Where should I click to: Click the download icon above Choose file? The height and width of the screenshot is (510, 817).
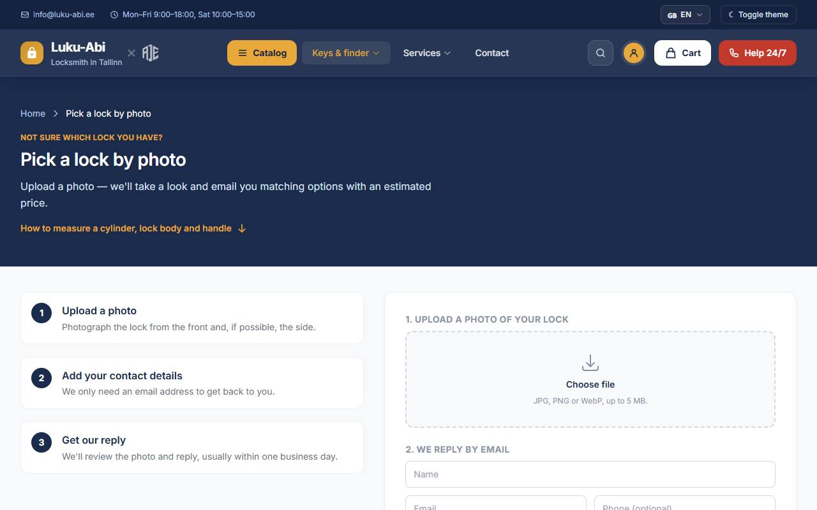click(x=590, y=363)
